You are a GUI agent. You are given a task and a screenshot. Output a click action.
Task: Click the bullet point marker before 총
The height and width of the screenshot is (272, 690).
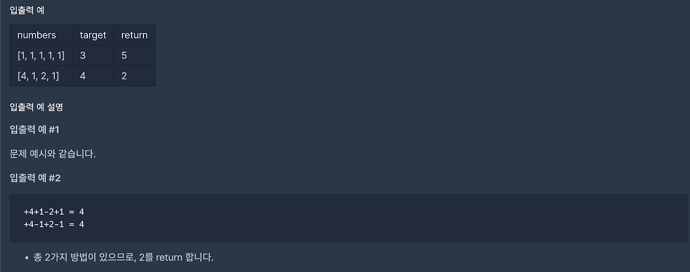pos(26,258)
